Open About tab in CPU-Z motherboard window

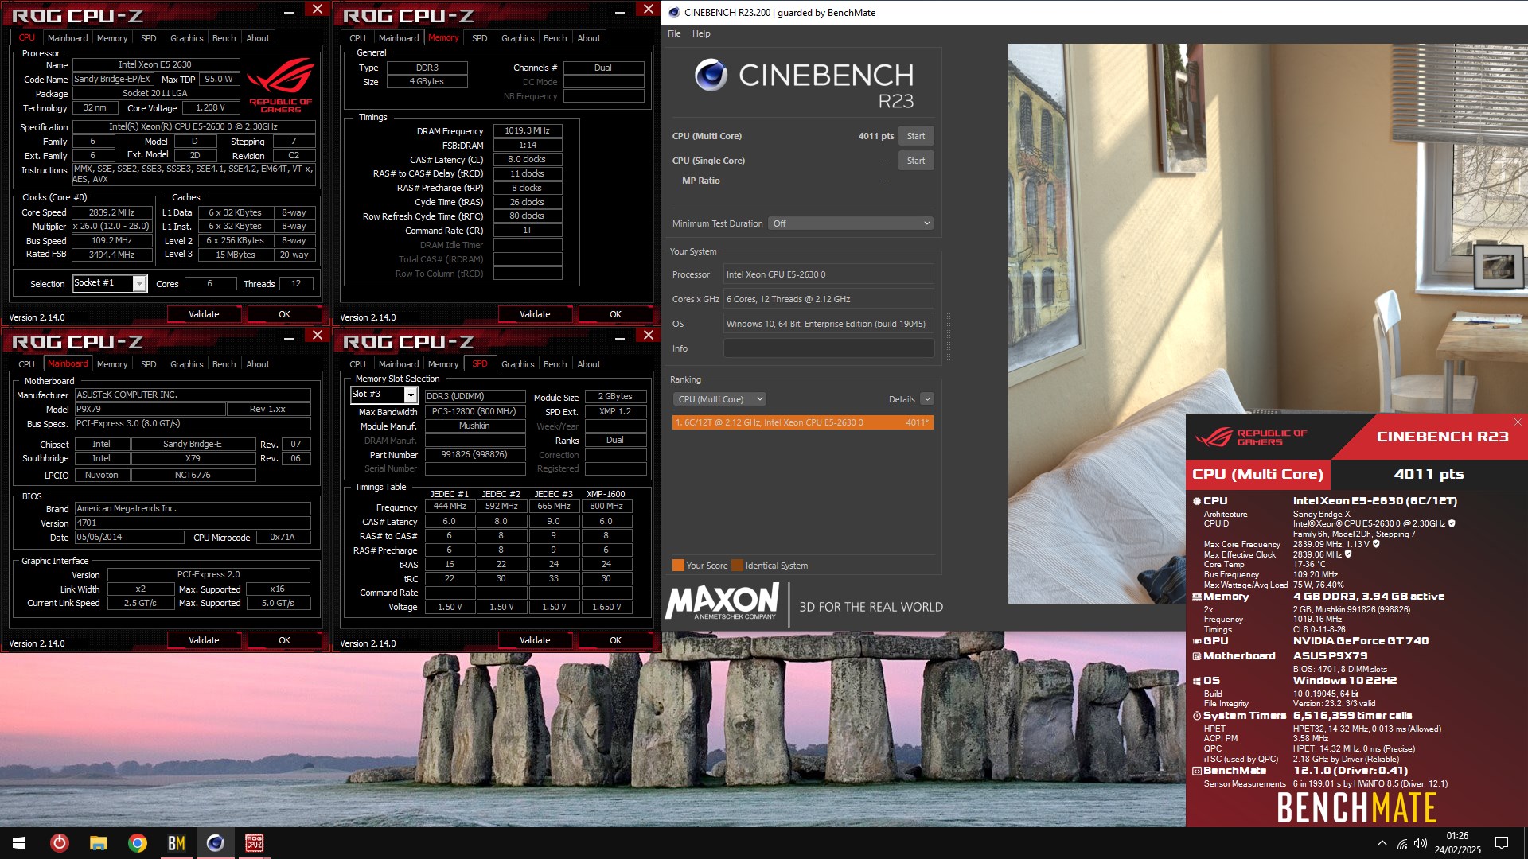[258, 364]
